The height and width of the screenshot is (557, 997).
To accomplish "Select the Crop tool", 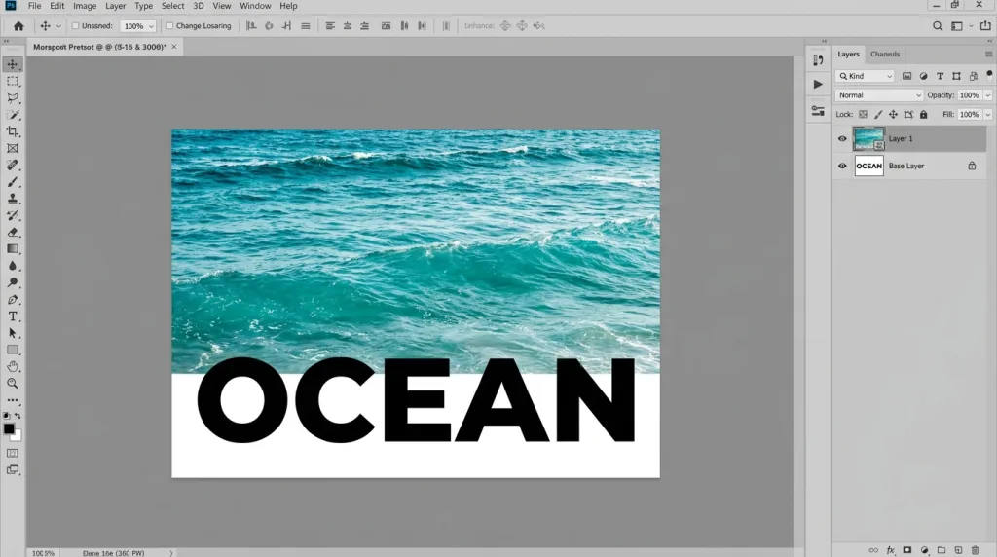I will tap(13, 131).
